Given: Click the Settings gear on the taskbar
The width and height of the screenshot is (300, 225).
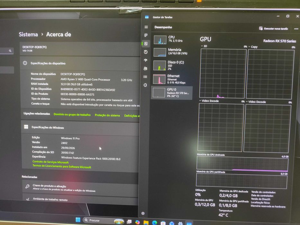Looking at the screenshot, I should click(x=180, y=223).
